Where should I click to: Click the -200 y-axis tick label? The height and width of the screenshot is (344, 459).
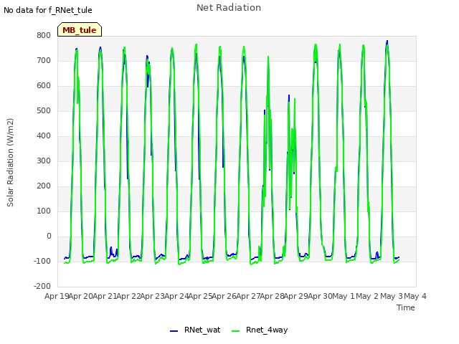(x=42, y=287)
